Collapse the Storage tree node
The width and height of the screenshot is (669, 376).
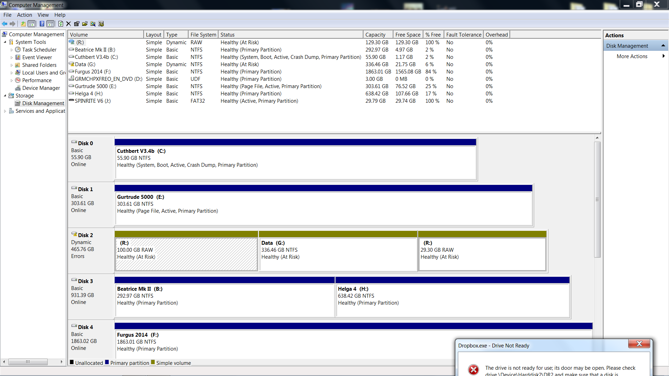[x=5, y=96]
